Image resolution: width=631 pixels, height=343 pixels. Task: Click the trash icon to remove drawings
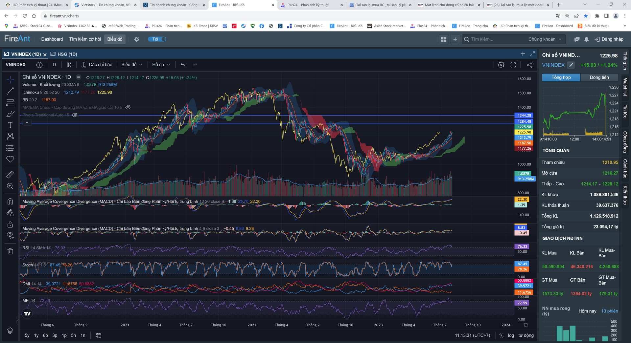point(10,251)
